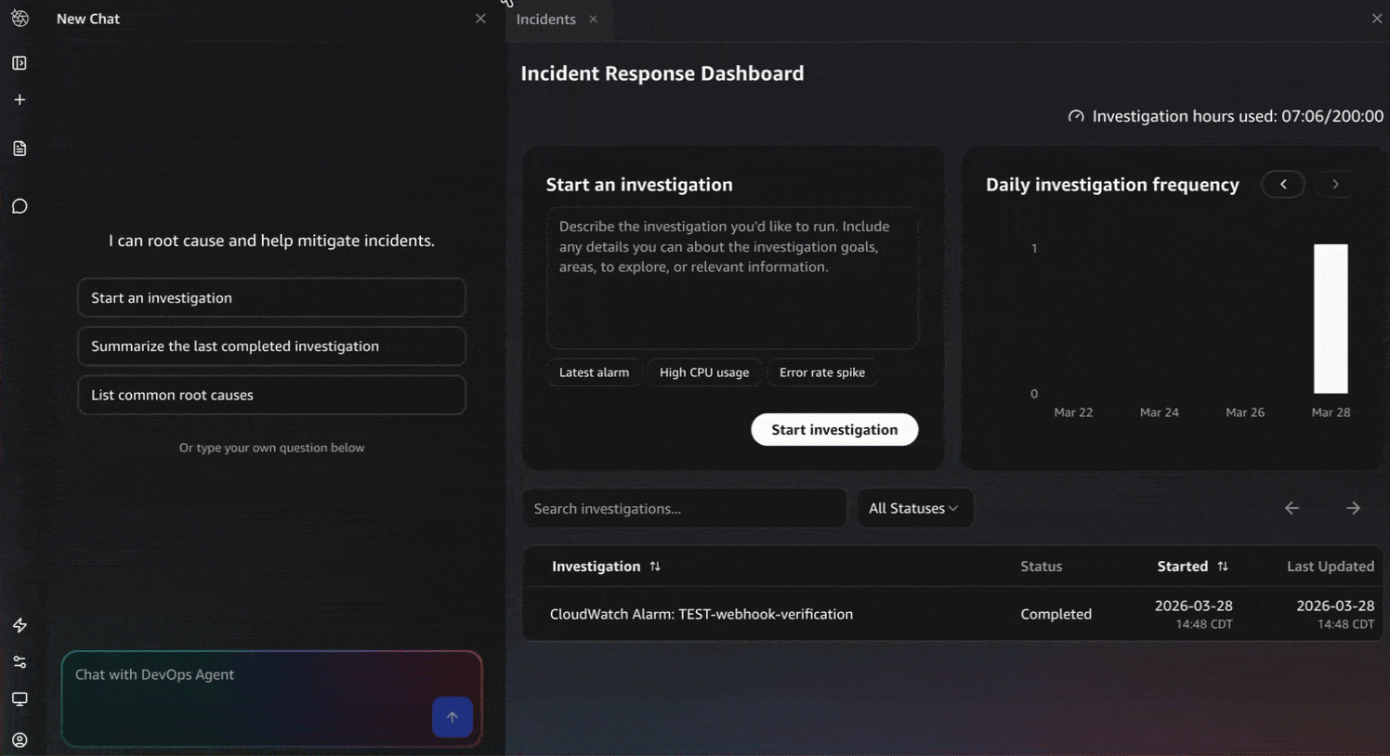Go to previous chart period with left chevron
This screenshot has width=1390, height=756.
[1282, 184]
